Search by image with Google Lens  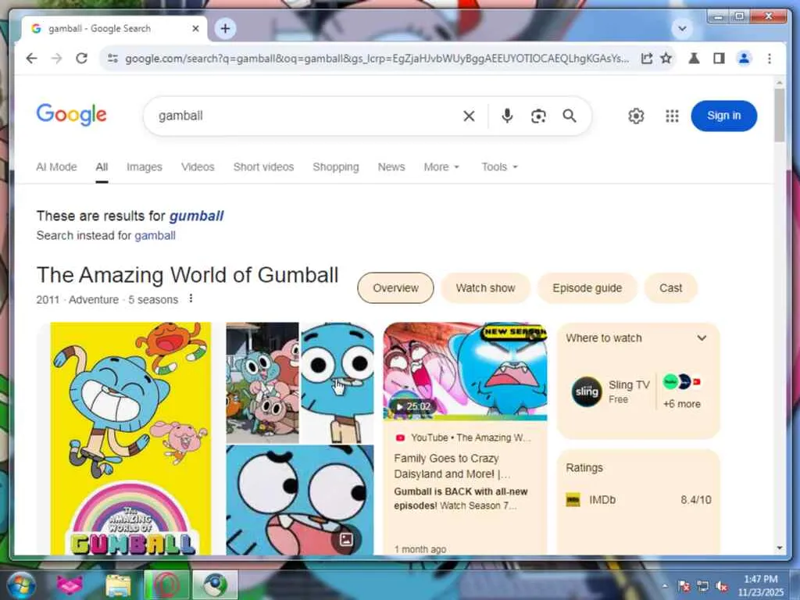point(538,116)
